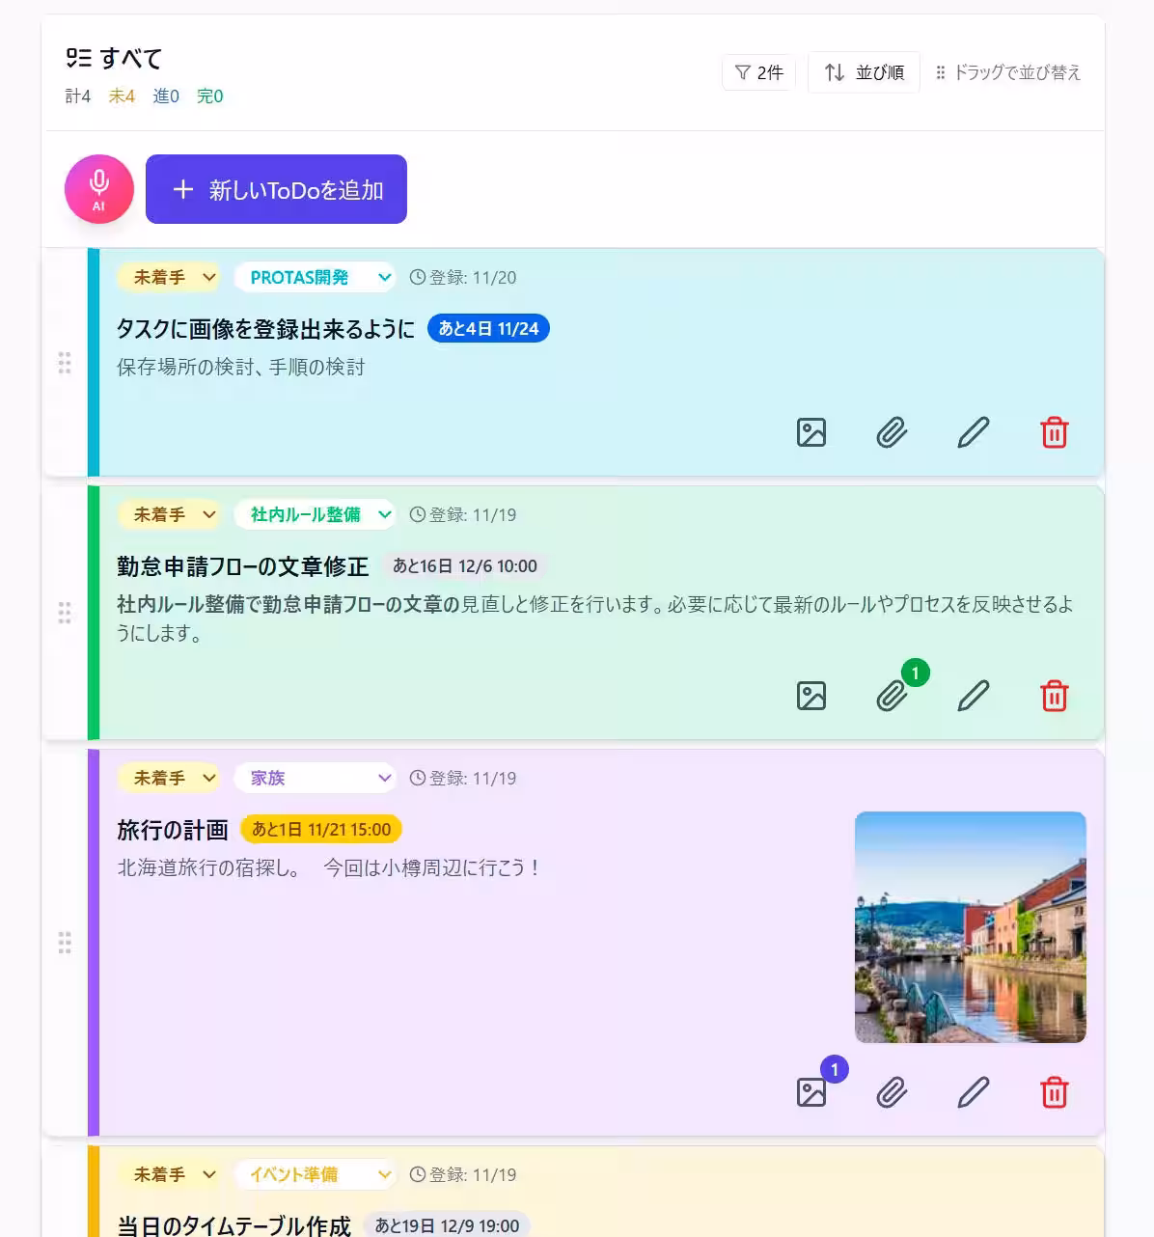Click the image icon with badge on 旅行の計画 card

coord(811,1093)
